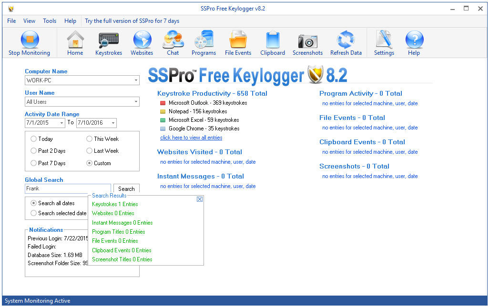Open File Events 0 Entries result
Image resolution: width=490 pixels, height=307 pixels.
pyautogui.click(x=115, y=241)
